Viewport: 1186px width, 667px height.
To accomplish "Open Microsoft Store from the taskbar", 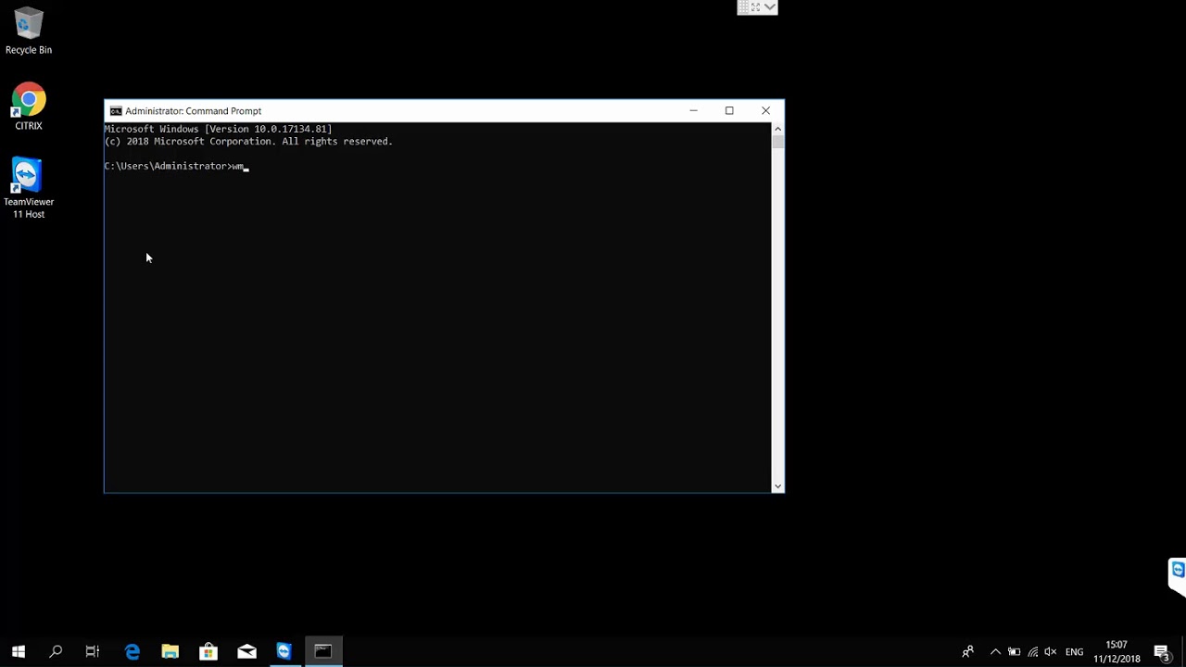I will tap(208, 652).
